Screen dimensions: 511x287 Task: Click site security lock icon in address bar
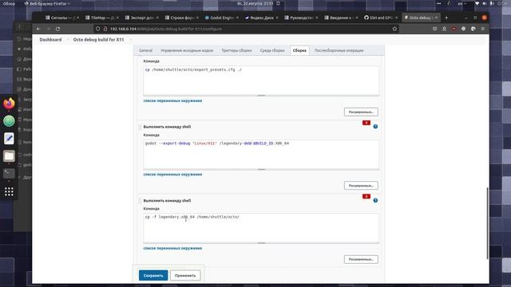tap(105, 29)
